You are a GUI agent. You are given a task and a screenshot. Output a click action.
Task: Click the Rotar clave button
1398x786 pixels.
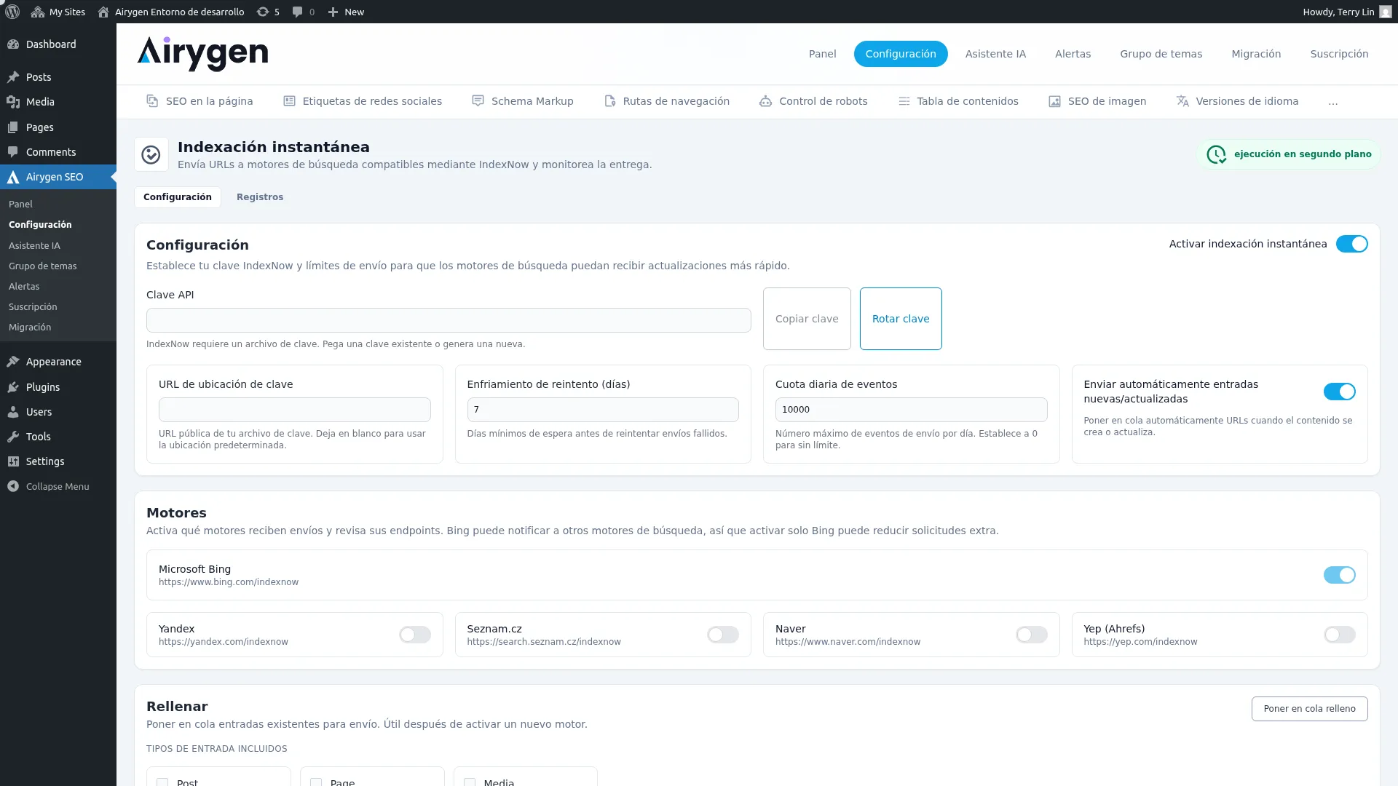pyautogui.click(x=901, y=319)
